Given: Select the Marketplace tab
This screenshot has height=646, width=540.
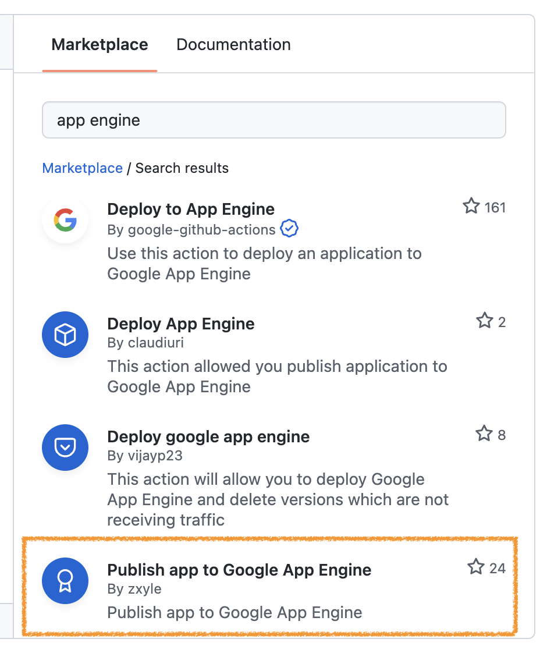Looking at the screenshot, I should 100,44.
